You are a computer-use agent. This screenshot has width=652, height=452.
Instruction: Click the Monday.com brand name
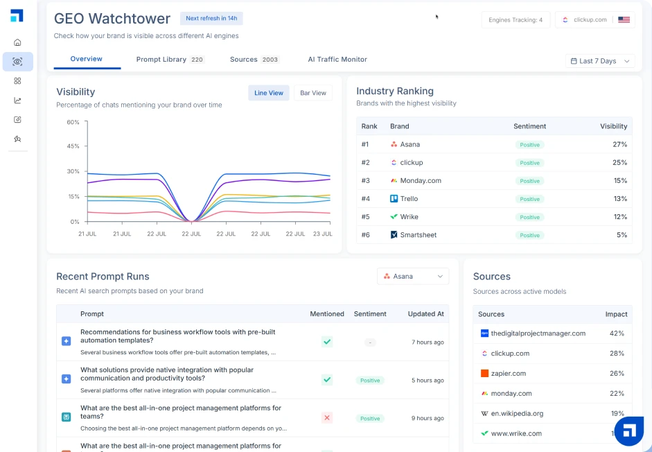421,181
